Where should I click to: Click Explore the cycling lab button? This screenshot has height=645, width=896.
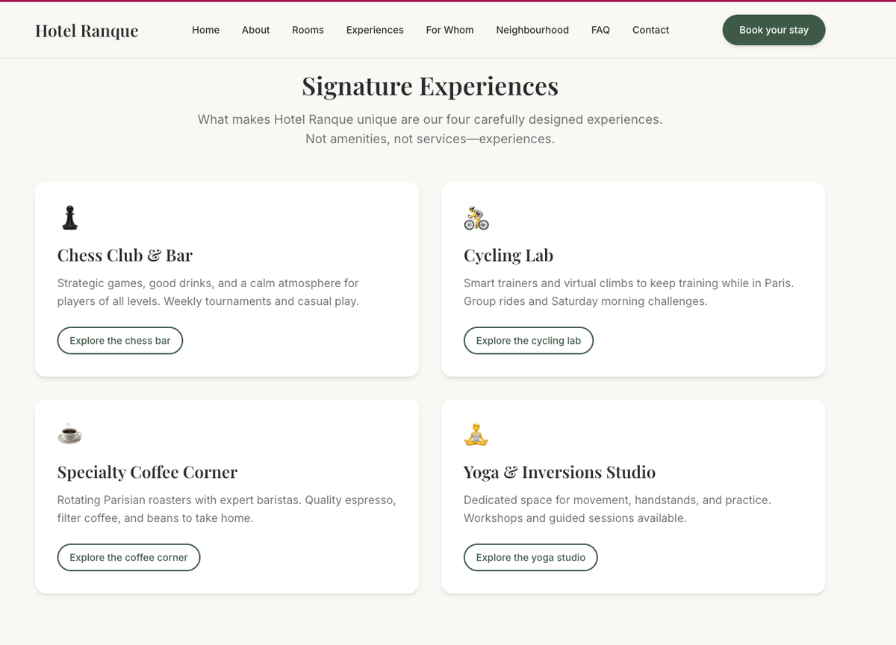point(529,340)
